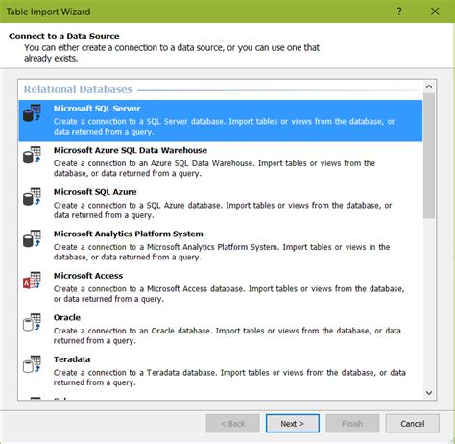The height and width of the screenshot is (444, 455).
Task: Click the Next > button
Action: pos(293,424)
